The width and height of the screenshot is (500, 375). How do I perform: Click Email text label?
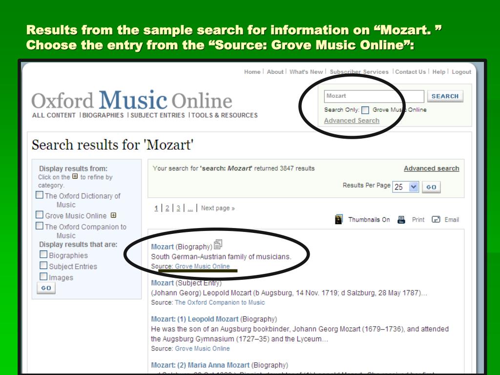452,220
